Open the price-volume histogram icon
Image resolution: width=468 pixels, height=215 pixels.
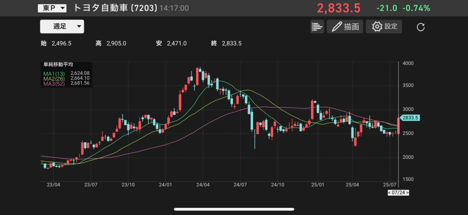(x=317, y=26)
